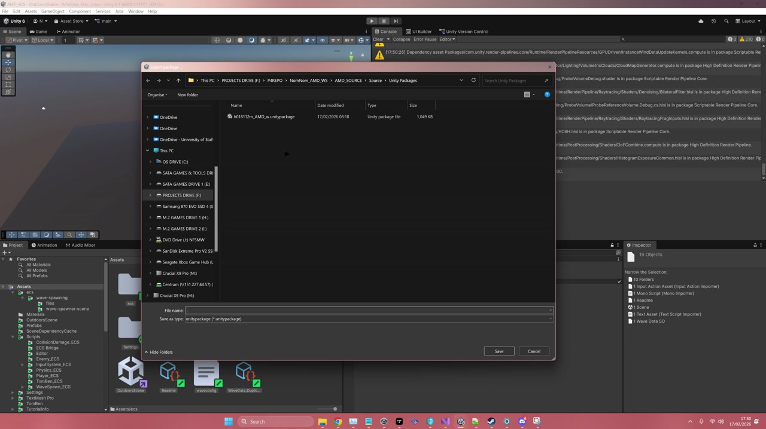The height and width of the screenshot is (429, 766).
Task: Switch to the Animator tab
Action: [x=68, y=32]
